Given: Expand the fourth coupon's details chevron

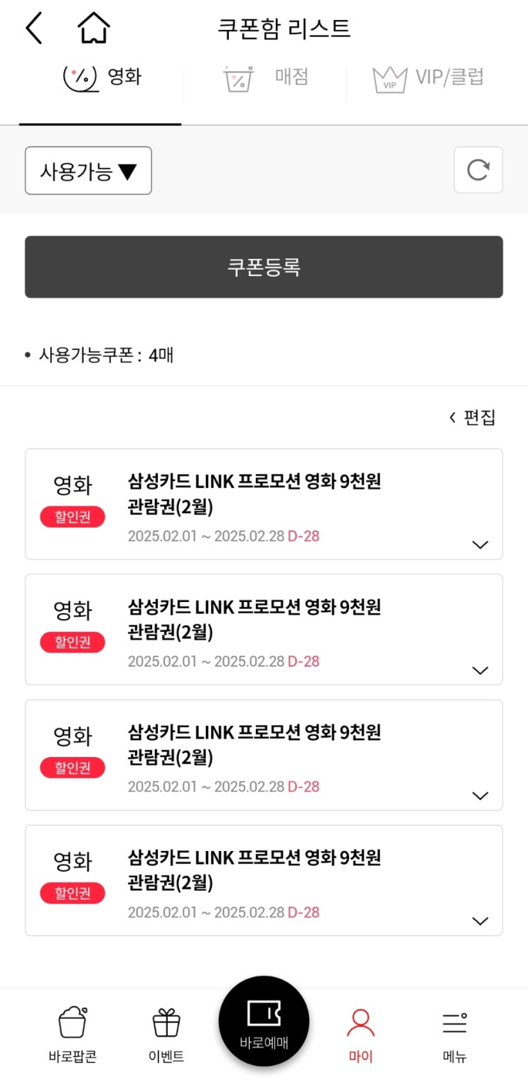Looking at the screenshot, I should pos(480,921).
